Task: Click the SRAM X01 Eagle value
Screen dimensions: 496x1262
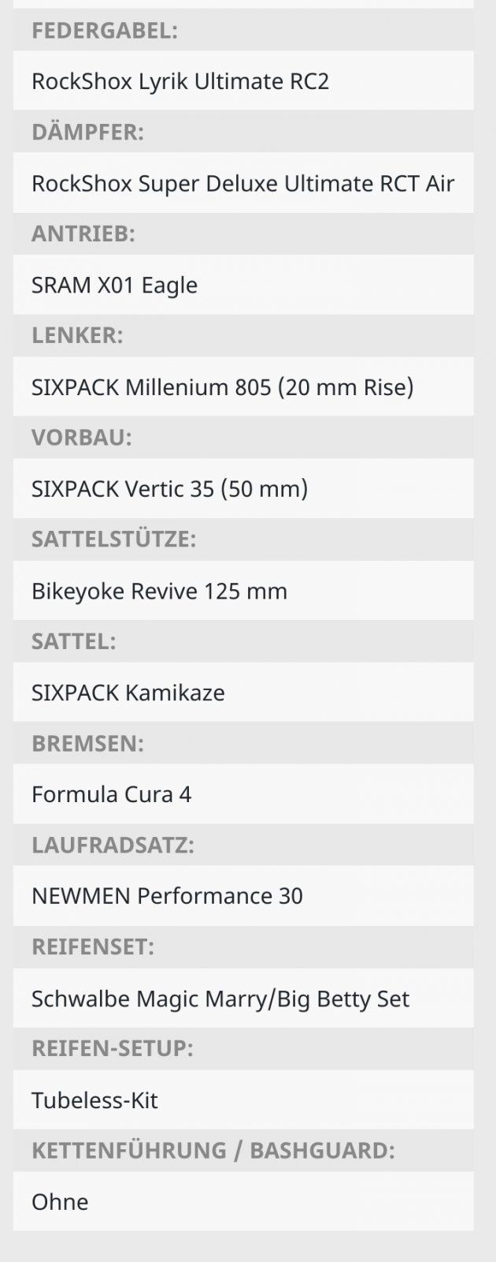Action: [115, 285]
